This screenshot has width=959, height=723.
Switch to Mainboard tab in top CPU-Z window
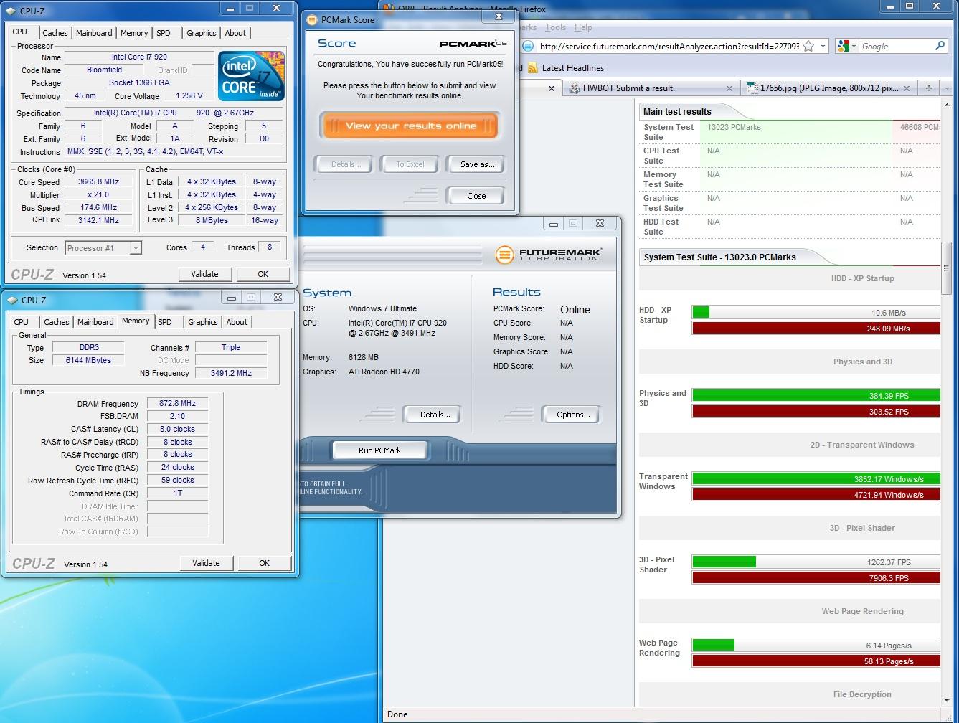tap(94, 33)
